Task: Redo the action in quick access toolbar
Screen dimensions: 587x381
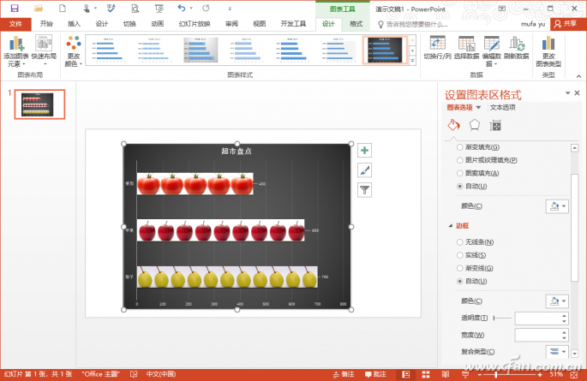Action: coord(206,9)
